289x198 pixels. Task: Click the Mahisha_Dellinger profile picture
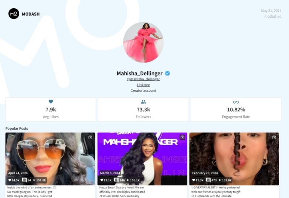coord(143,42)
